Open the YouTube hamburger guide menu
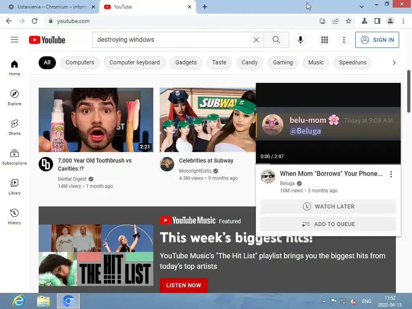The width and height of the screenshot is (412, 309). [x=14, y=40]
